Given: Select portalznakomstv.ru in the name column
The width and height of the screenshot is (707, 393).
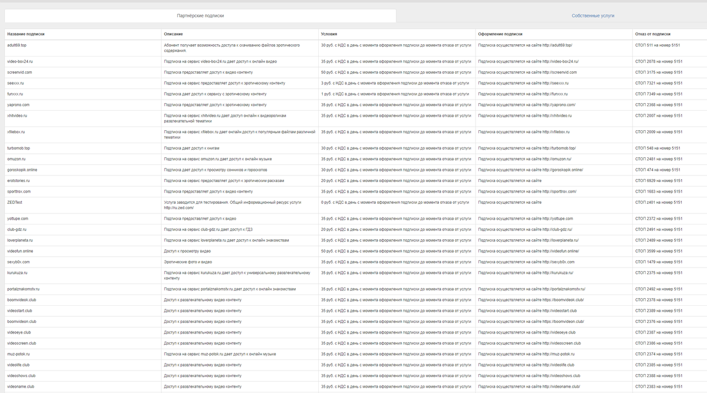Looking at the screenshot, I should tap(24, 289).
